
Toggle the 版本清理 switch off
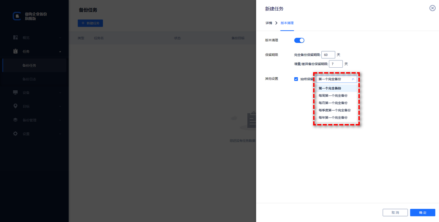(x=299, y=40)
